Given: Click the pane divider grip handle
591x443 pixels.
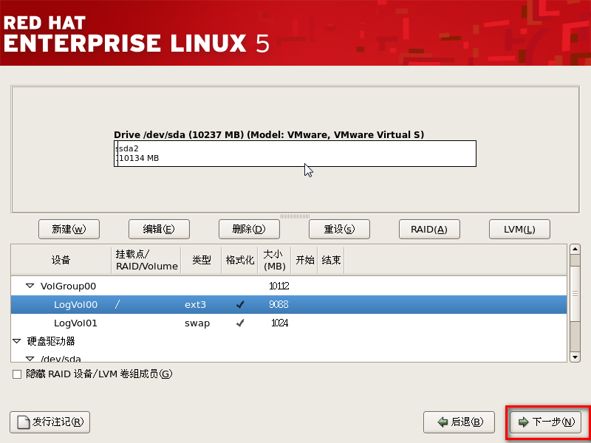Looking at the screenshot, I should [x=295, y=216].
